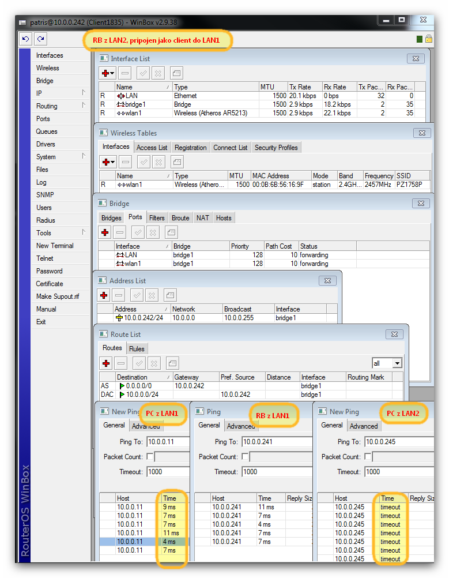449x578 pixels.
Task: Open Wireless from the sidebar menu
Action: 47,68
